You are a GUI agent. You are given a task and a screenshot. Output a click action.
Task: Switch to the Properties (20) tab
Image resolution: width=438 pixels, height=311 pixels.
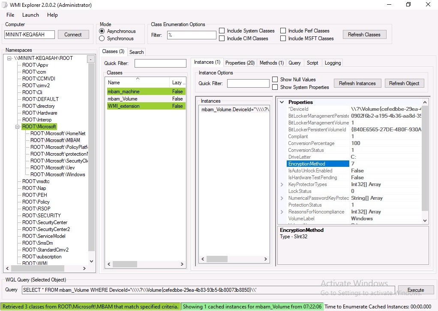pos(240,63)
